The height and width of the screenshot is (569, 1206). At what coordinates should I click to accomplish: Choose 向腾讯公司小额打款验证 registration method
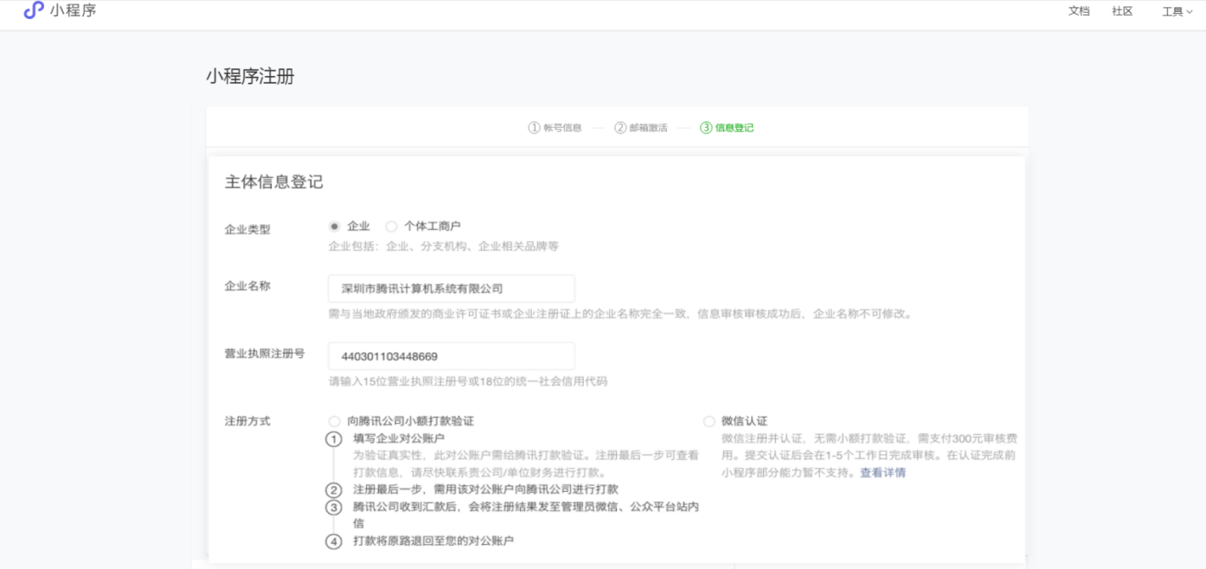(x=335, y=421)
